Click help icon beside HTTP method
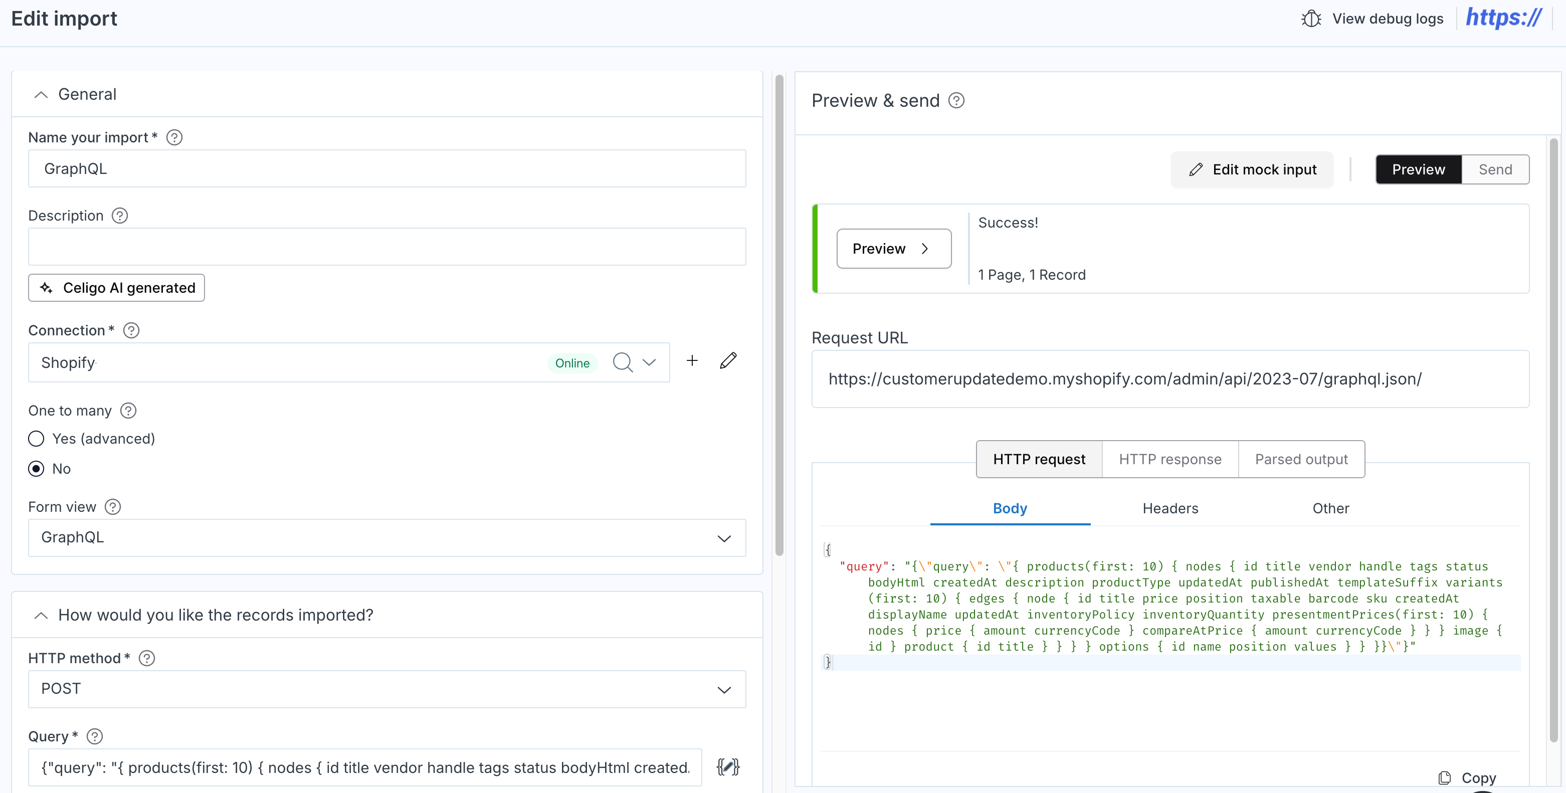1566x793 pixels. (x=147, y=658)
